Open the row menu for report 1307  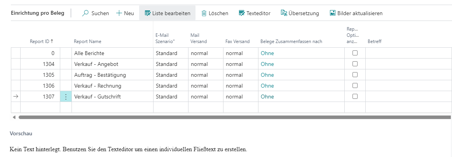(x=66, y=97)
